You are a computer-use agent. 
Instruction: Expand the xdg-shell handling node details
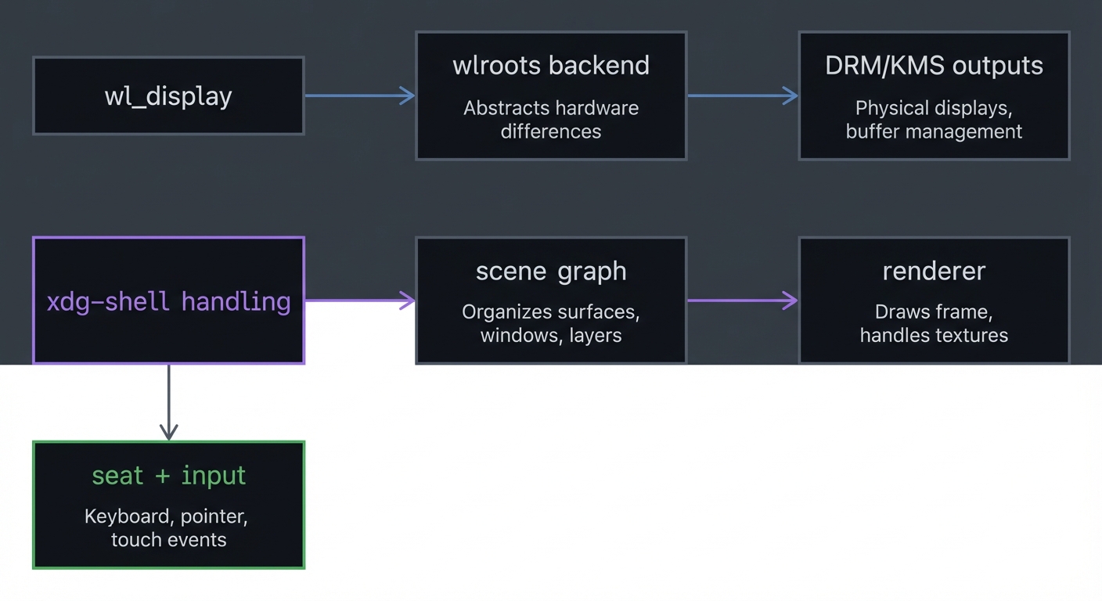[x=168, y=301]
